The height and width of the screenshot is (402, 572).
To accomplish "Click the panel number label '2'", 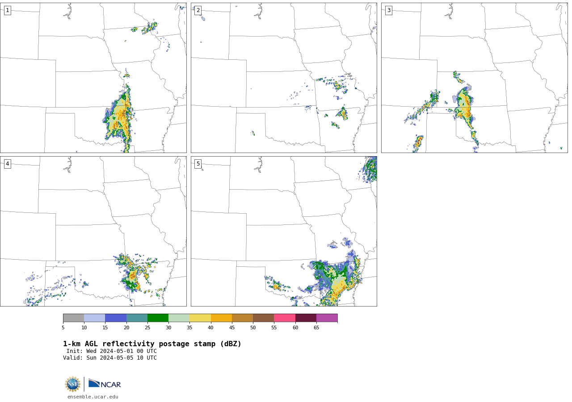I will coord(198,10).
